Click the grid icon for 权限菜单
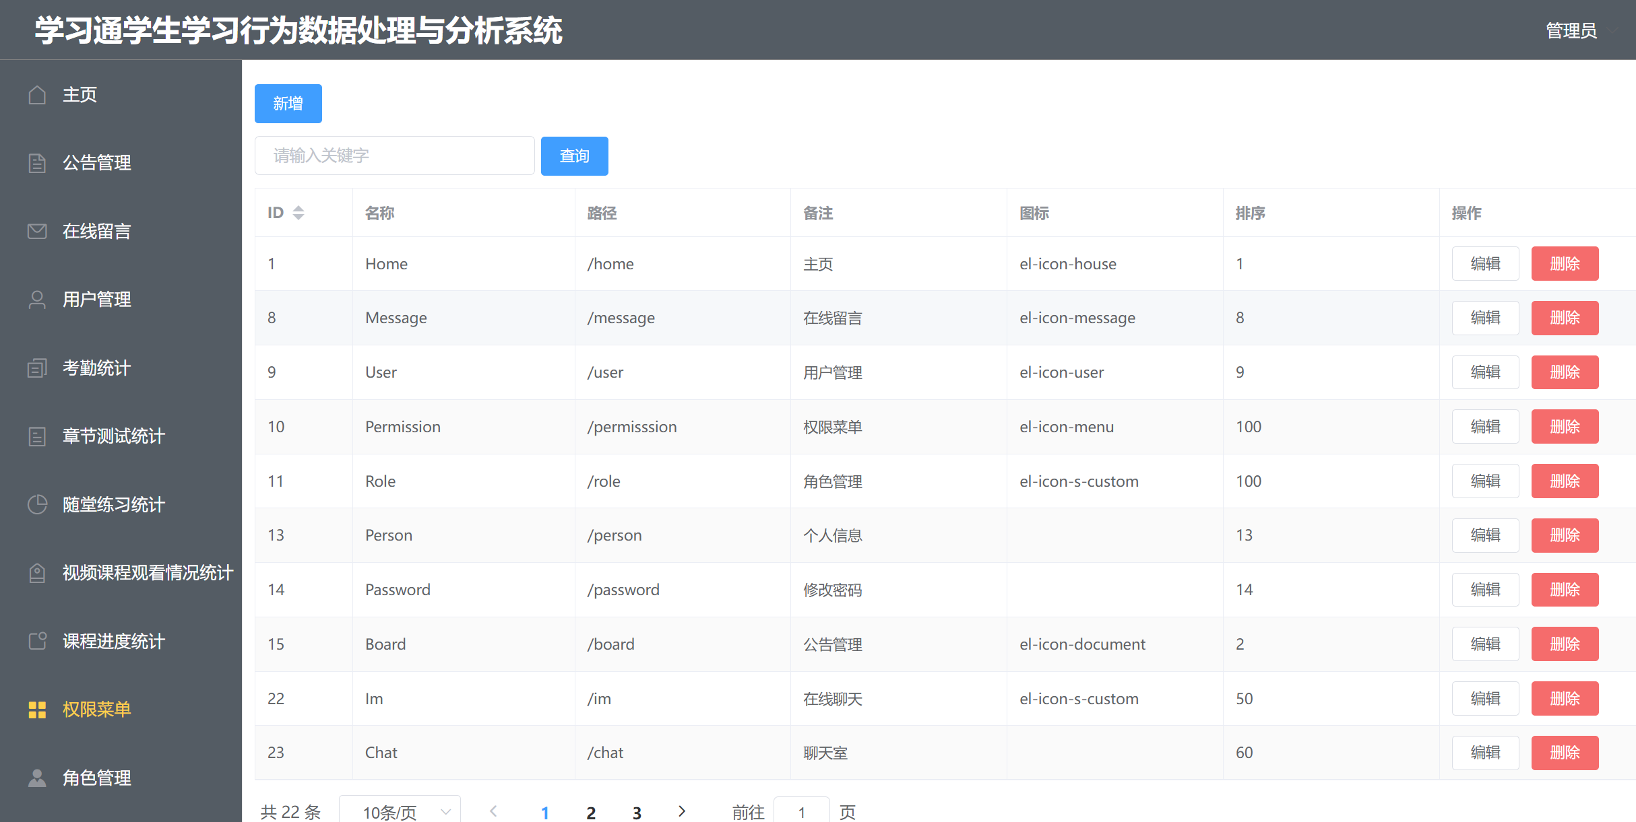Screen dimensions: 1636x822 37,710
